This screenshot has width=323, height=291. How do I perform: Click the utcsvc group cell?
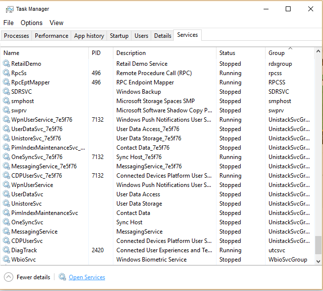click(277, 250)
